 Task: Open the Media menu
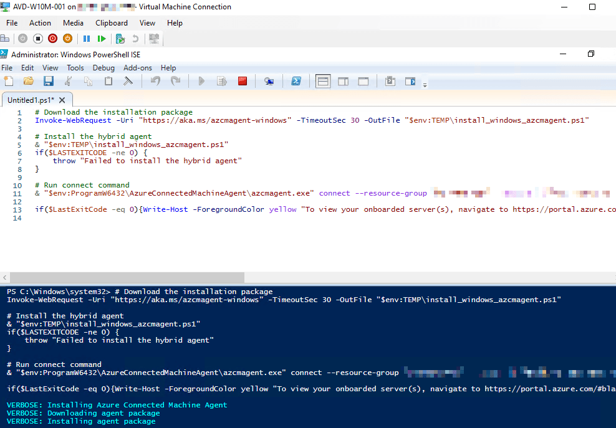[x=73, y=23]
